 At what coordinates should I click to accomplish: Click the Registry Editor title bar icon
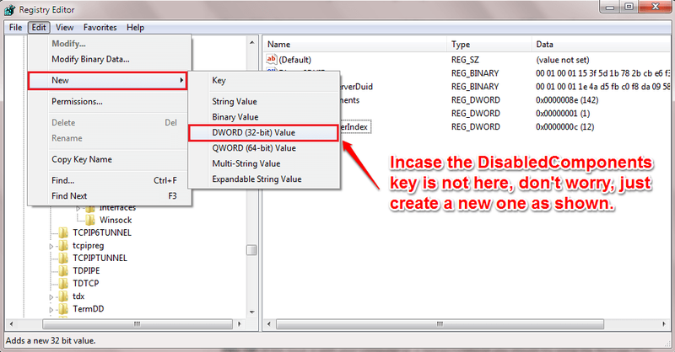(x=9, y=10)
